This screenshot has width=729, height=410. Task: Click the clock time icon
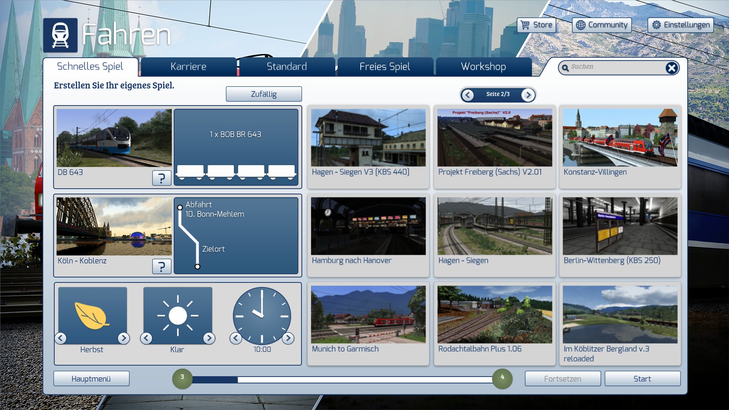(x=262, y=315)
